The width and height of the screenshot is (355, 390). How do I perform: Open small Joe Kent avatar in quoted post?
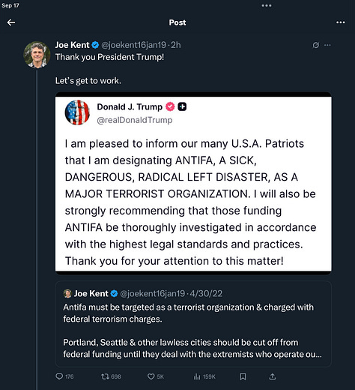pos(67,293)
